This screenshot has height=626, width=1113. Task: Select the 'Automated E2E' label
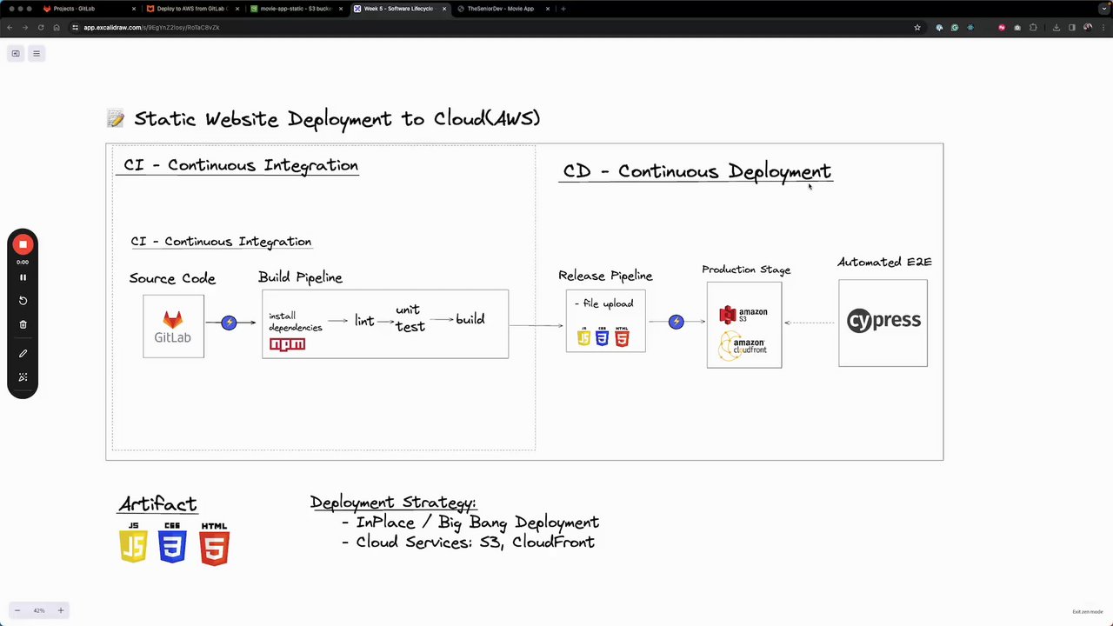coord(884,262)
